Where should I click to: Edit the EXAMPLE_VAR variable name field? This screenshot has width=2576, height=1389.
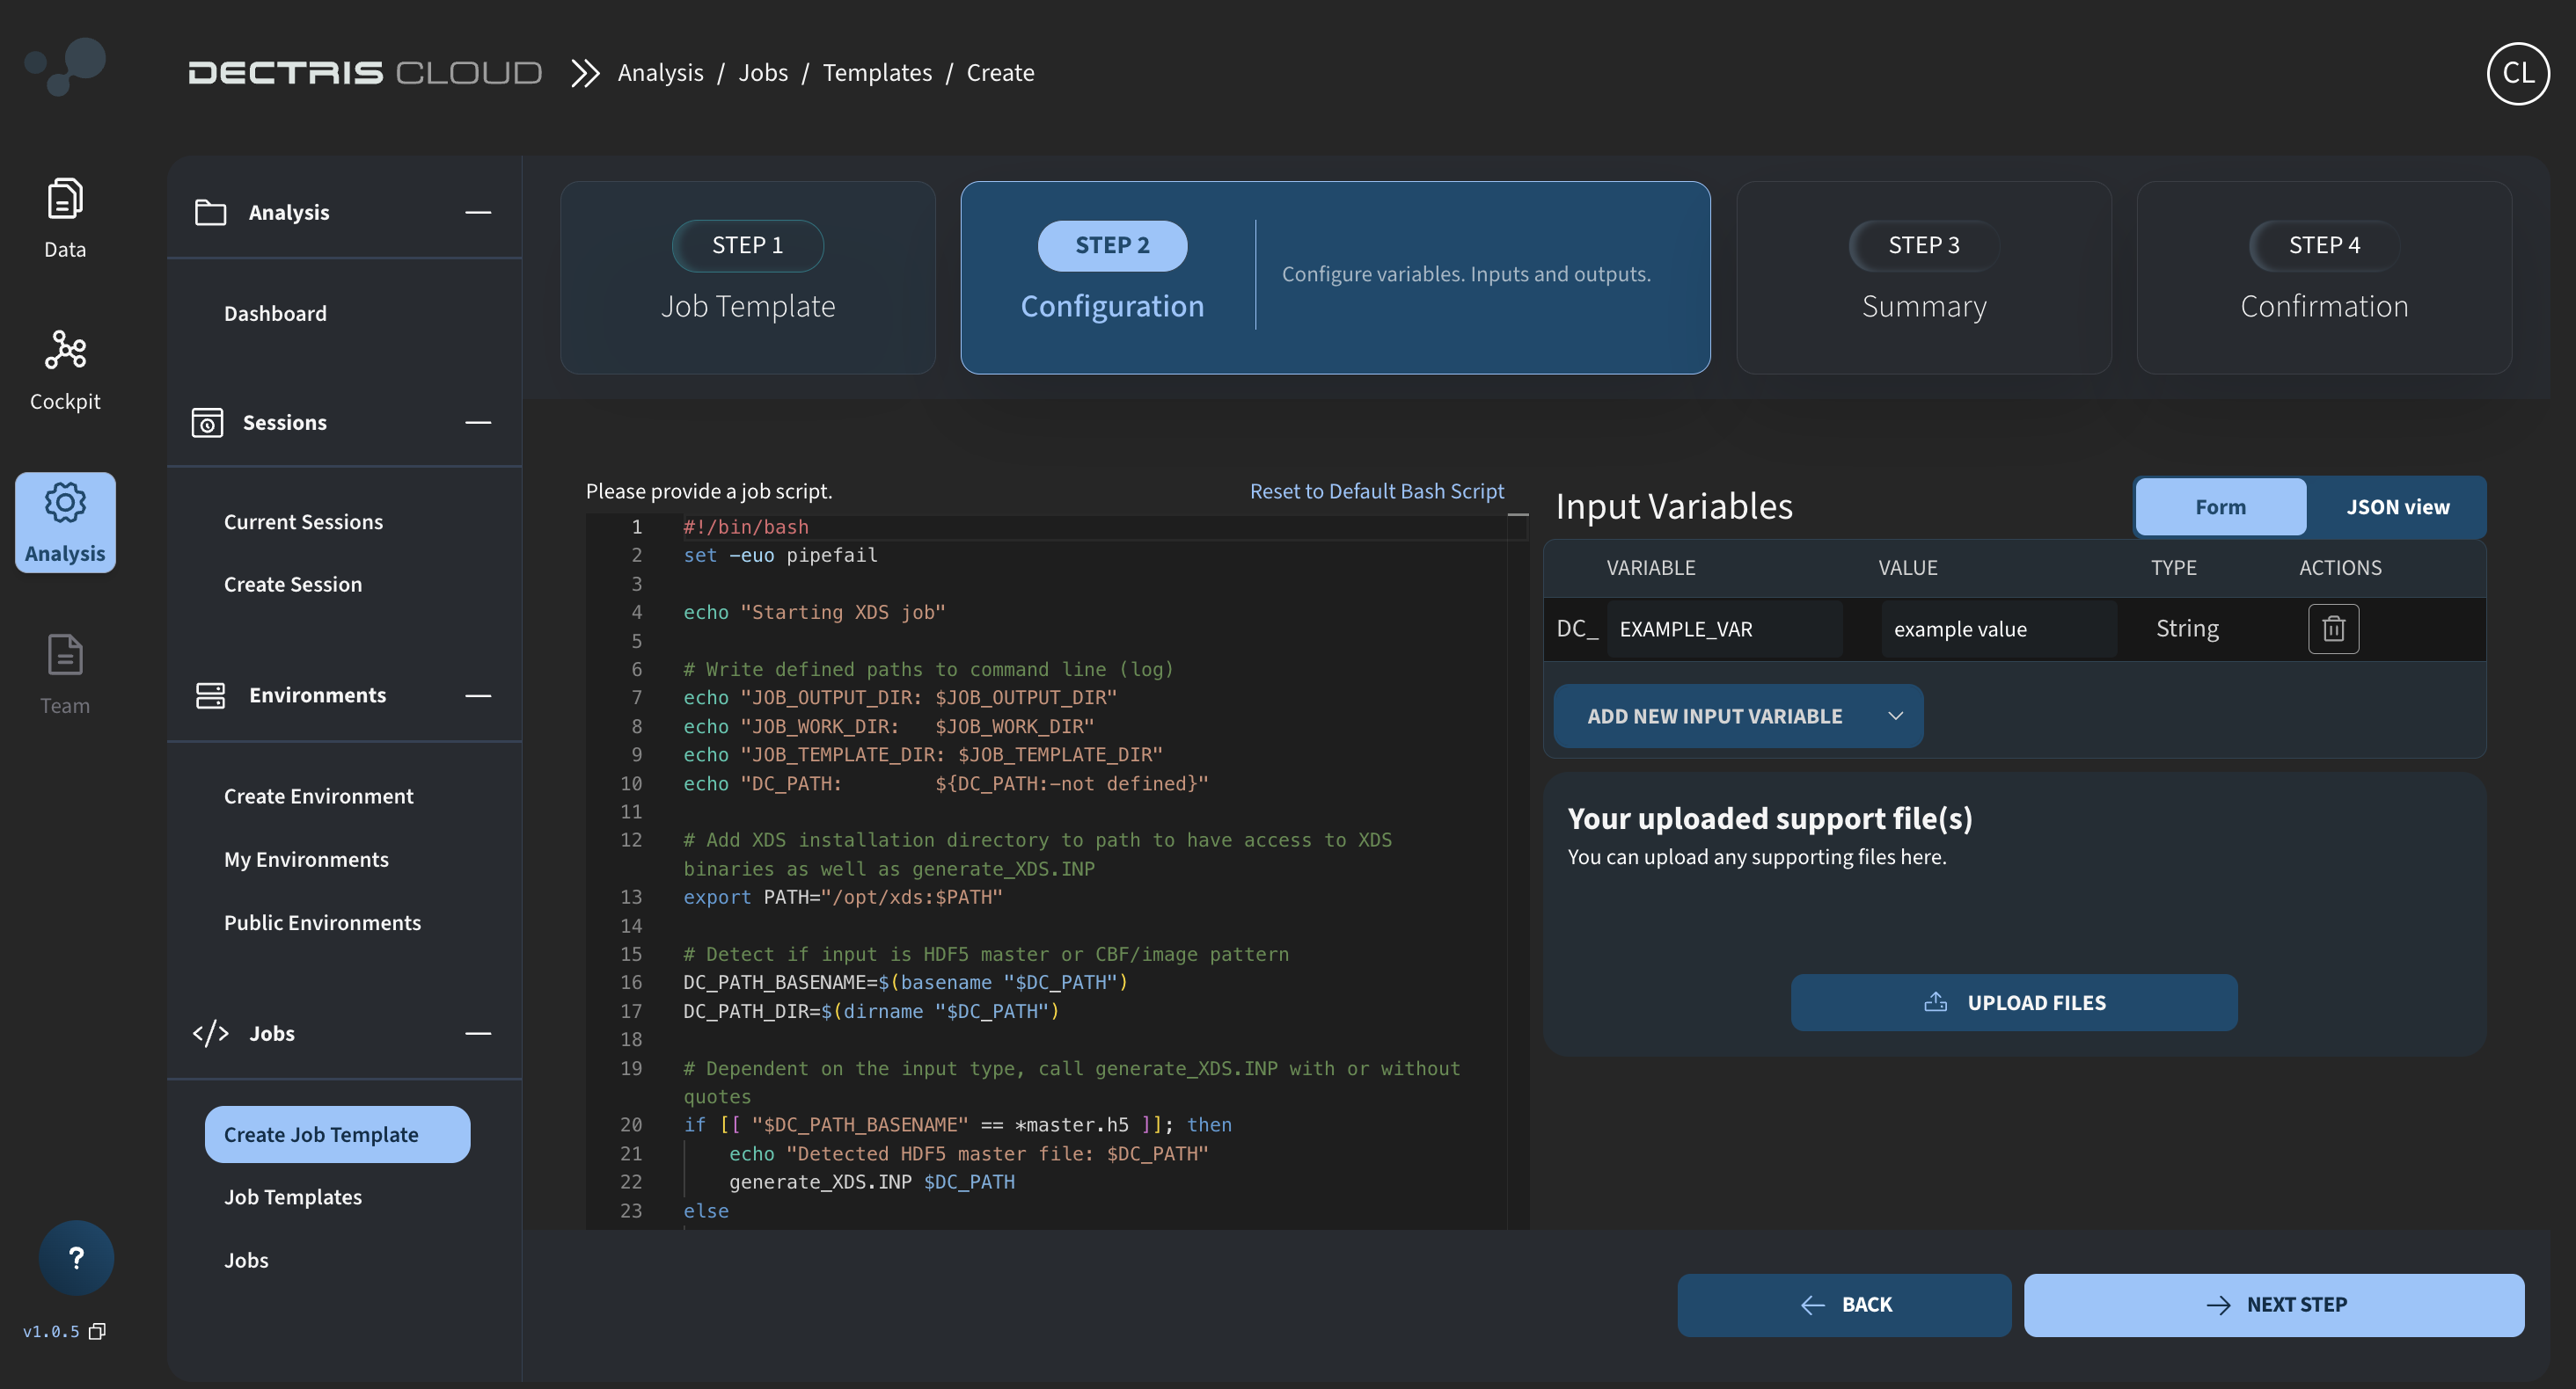click(1724, 629)
